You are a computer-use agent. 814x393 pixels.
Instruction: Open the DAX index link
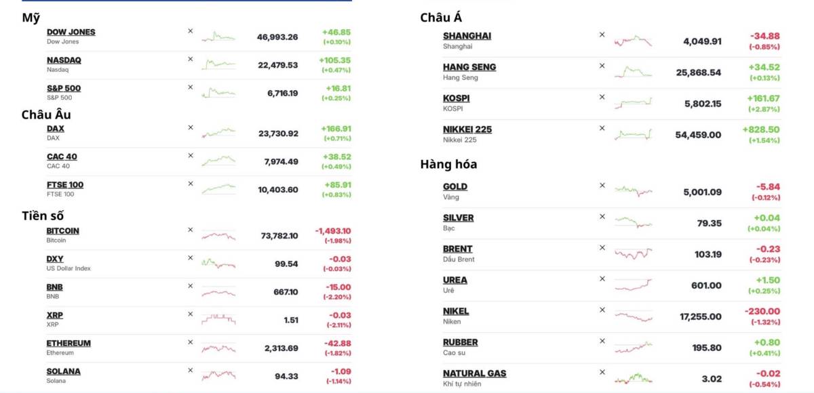[56, 128]
